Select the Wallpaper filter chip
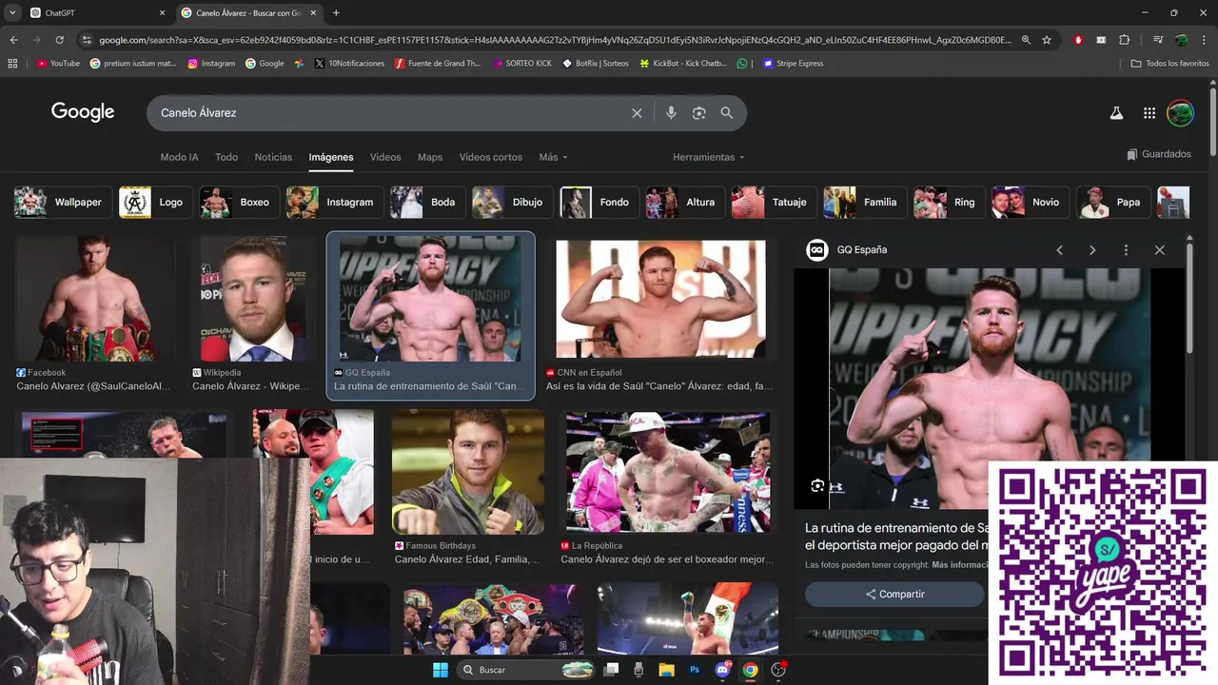 pos(63,203)
